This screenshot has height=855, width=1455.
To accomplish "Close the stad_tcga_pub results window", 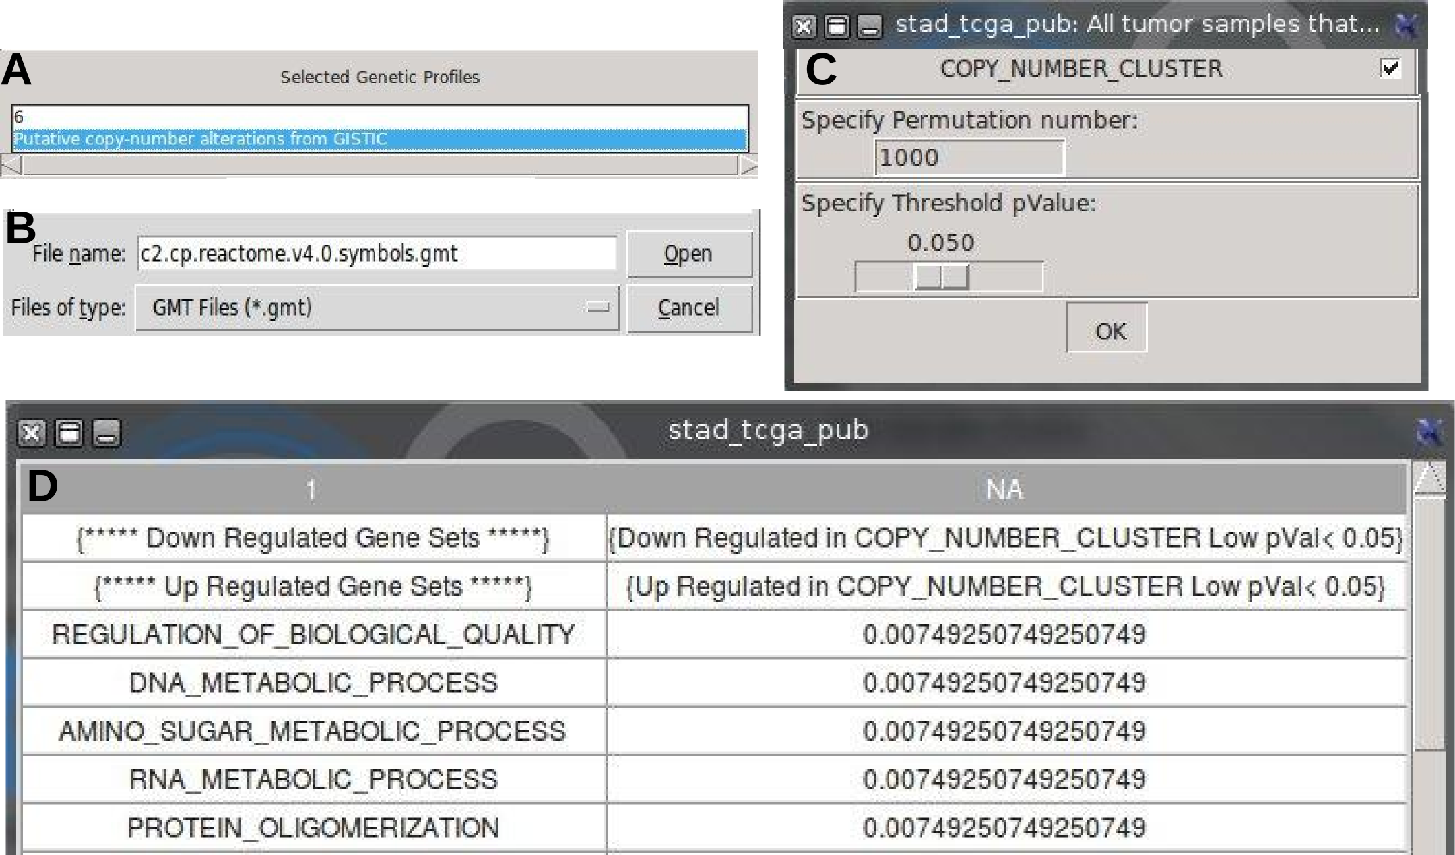I will click(31, 433).
